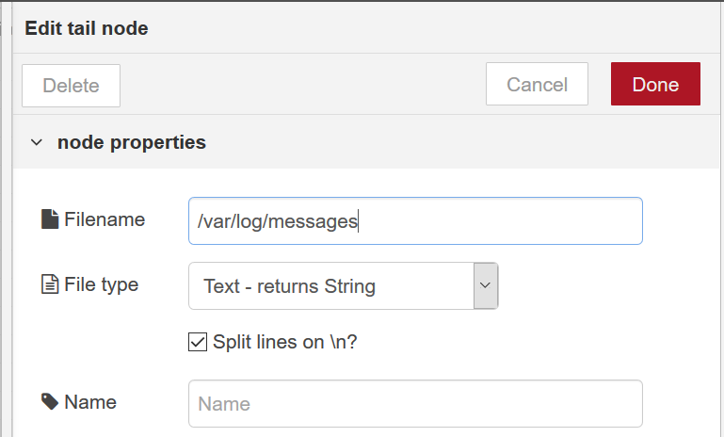Click the File type label text
This screenshot has height=437, width=724.
click(x=101, y=284)
